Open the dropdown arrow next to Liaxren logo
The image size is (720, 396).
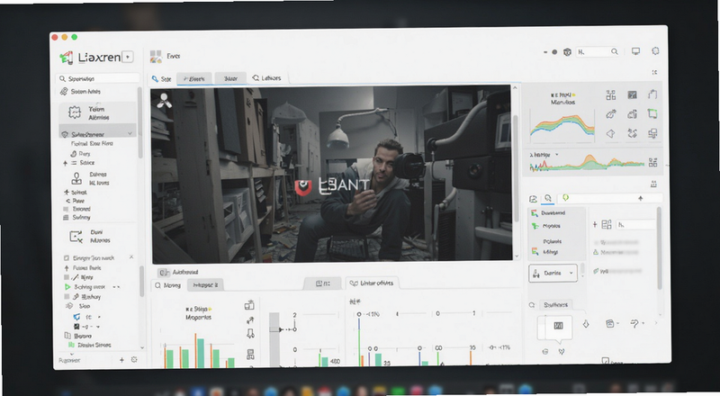pos(128,57)
